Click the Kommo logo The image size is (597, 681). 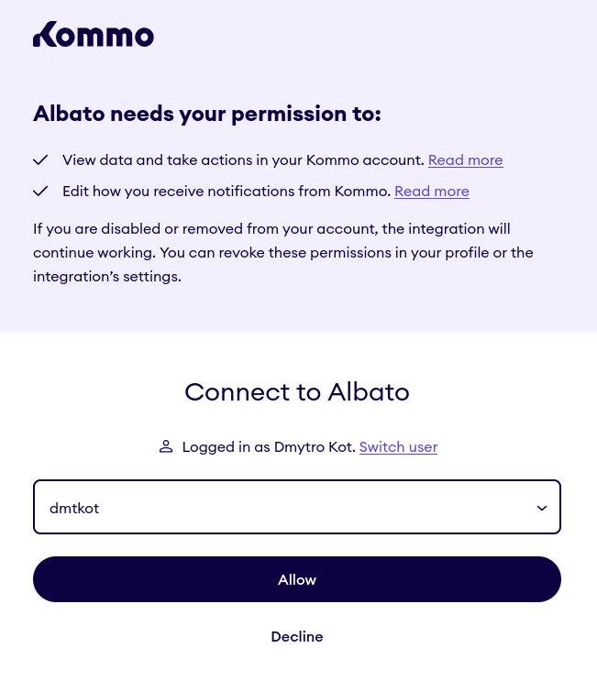tap(94, 35)
